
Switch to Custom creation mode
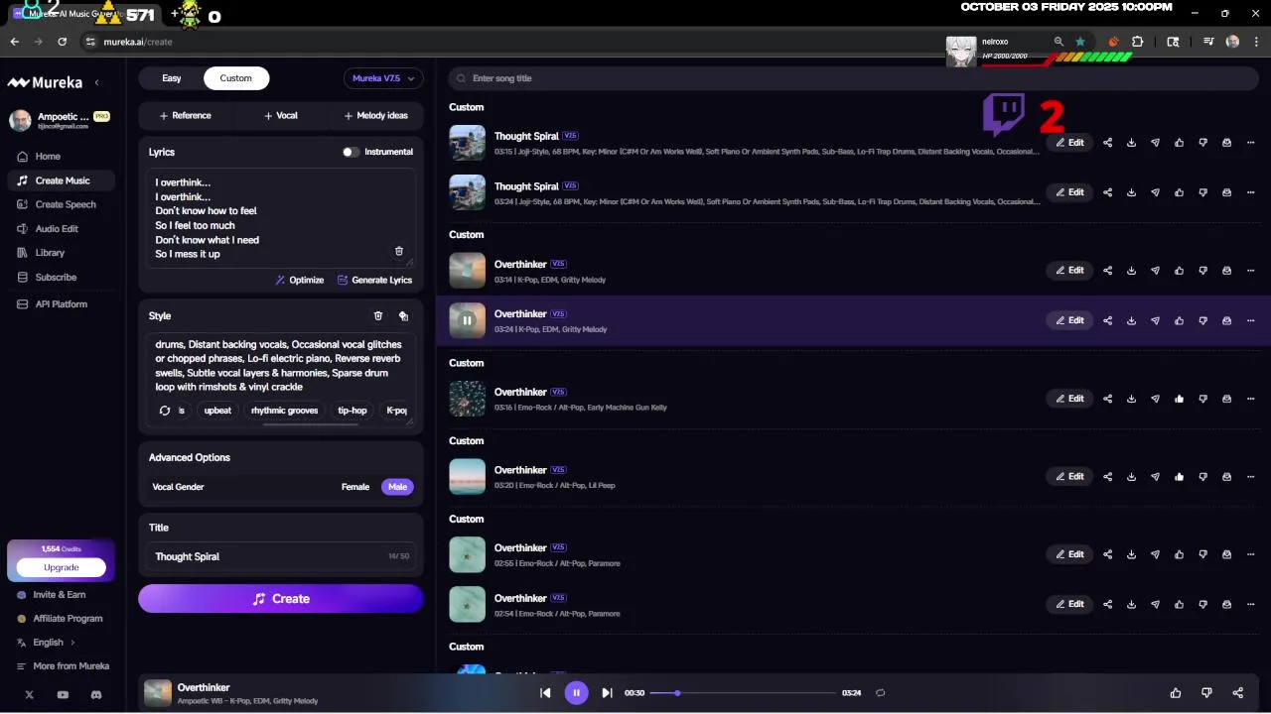235,78
